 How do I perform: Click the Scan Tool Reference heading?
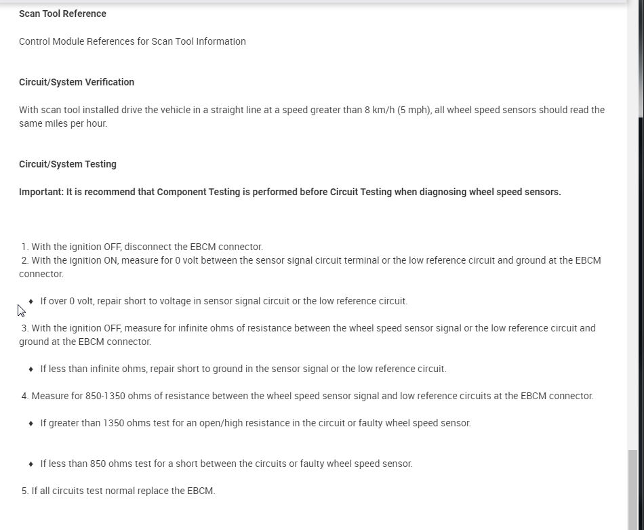[62, 14]
